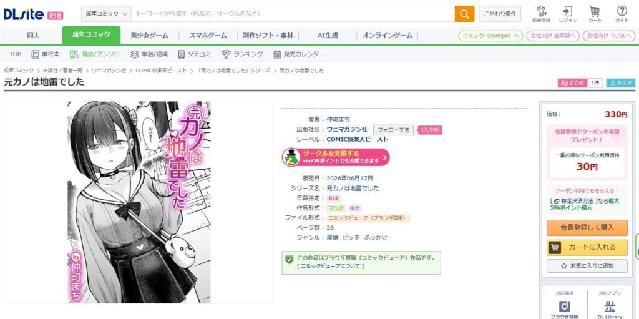Viewport: 639px width, 319px height.
Task: Open the 新規登録 registration icon
Action: coord(541,14)
